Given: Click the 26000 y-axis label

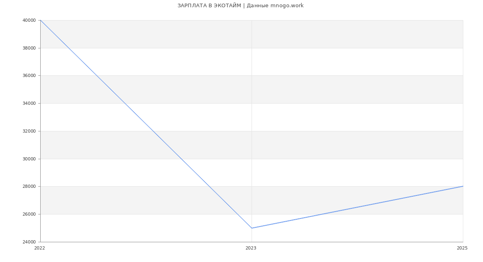Looking at the screenshot, I should [29, 214].
